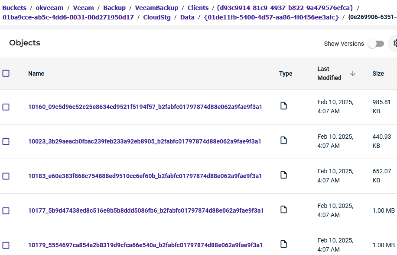Image resolution: width=397 pixels, height=255 pixels.
Task: Click the file icon for object 10179_5554697c
Action: (x=283, y=244)
